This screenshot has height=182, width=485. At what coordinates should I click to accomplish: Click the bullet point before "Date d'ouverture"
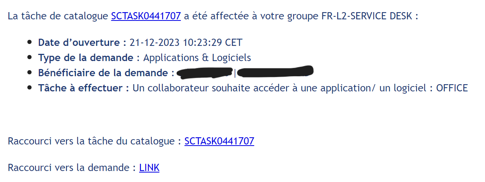(30, 42)
